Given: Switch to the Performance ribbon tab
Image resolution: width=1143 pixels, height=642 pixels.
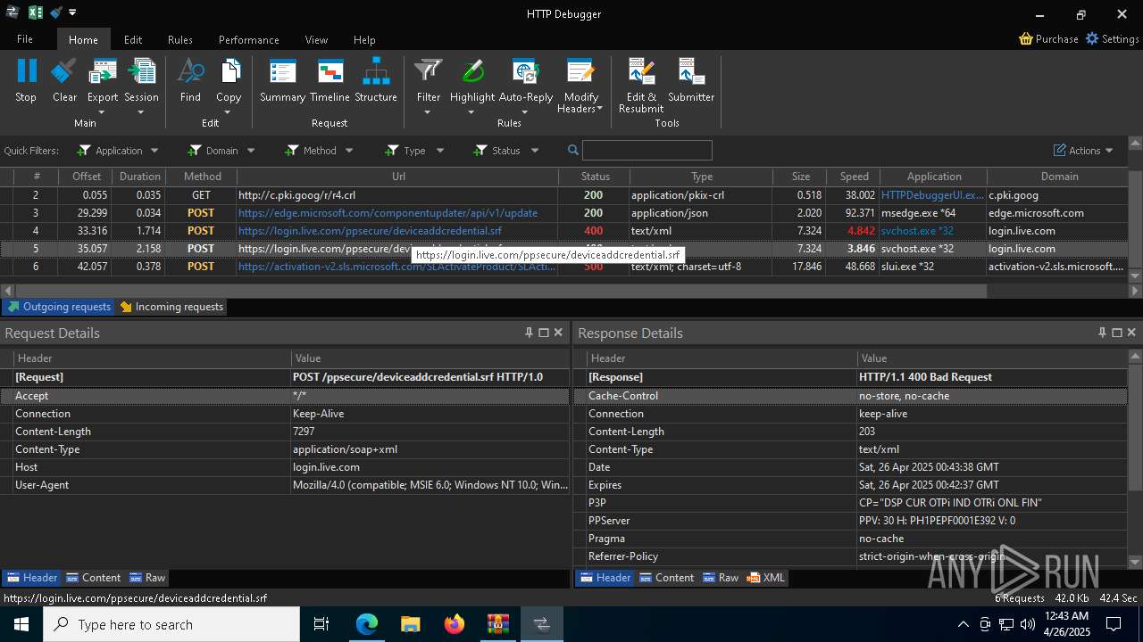Looking at the screenshot, I should pos(248,39).
